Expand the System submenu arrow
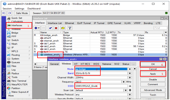Image resolution: width=170 pixels, height=100 pixels. pos(30,59)
